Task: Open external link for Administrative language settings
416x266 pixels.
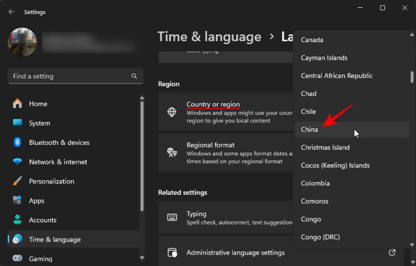Action: click(392, 253)
